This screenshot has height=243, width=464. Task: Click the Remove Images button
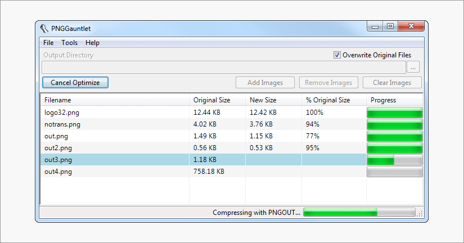328,83
